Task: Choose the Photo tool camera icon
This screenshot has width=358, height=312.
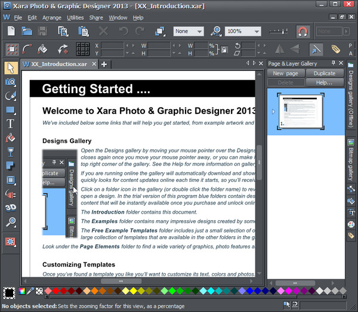Action: pyautogui.click(x=11, y=82)
